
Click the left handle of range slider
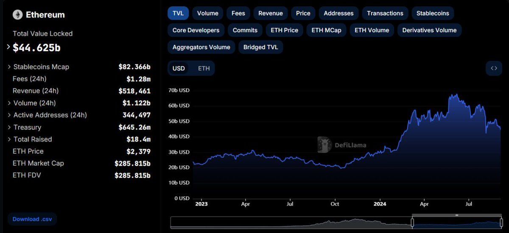[412, 223]
